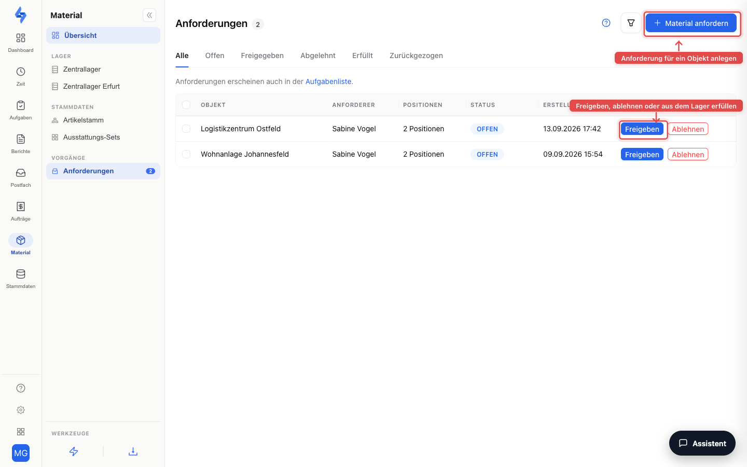Open the MG user avatar
This screenshot has height=467, width=747.
(21, 453)
